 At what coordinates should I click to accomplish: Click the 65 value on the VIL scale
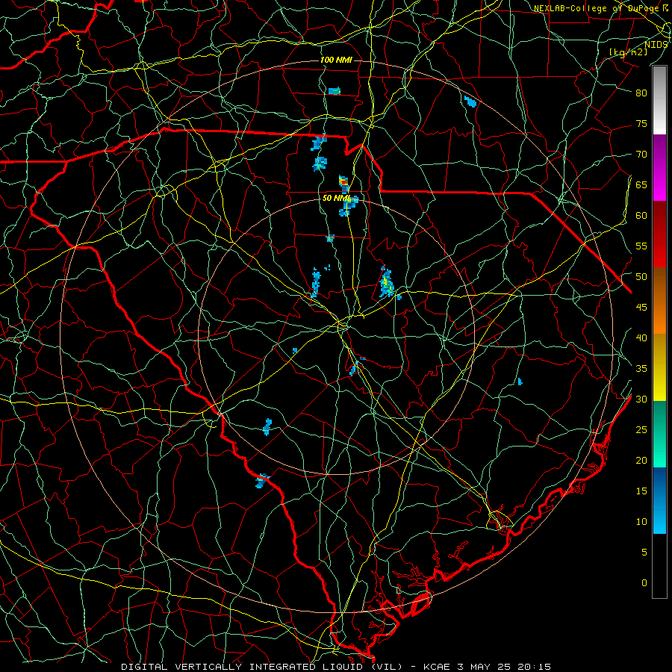pyautogui.click(x=641, y=185)
